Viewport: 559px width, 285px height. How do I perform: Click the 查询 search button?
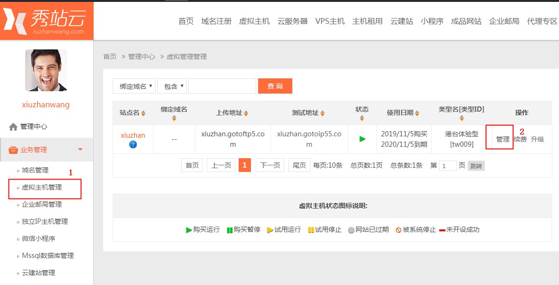point(275,86)
